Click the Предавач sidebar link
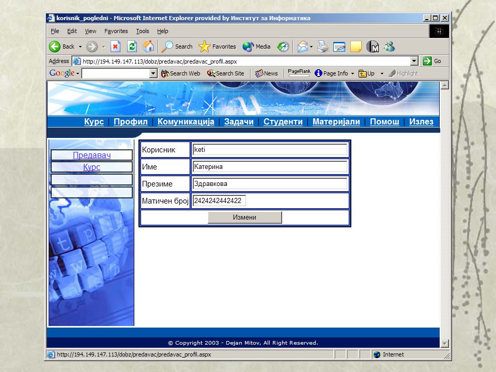Screen dimensions: 496x372 (x=92, y=155)
